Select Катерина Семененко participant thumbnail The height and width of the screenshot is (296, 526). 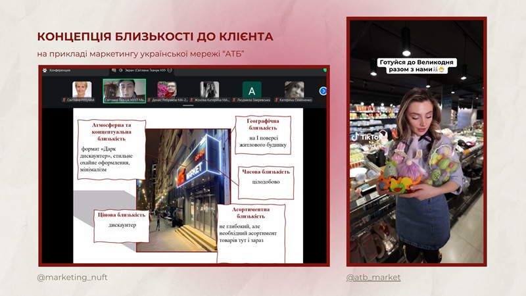click(294, 89)
